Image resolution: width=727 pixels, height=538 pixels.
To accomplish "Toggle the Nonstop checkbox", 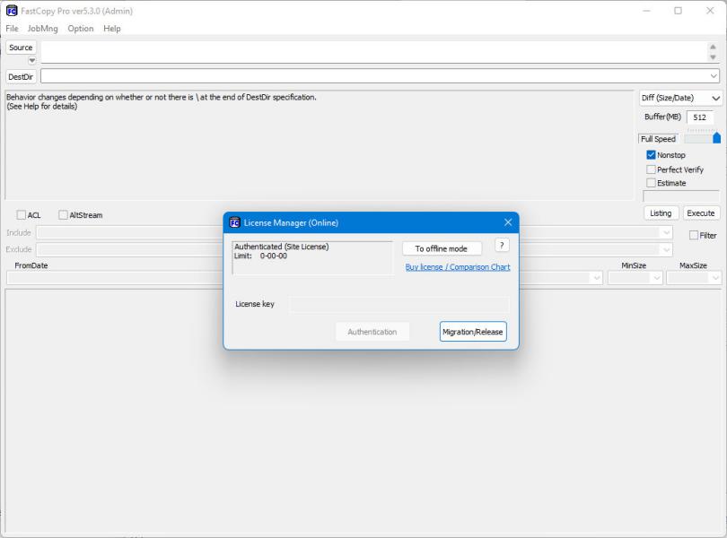I will click(651, 155).
